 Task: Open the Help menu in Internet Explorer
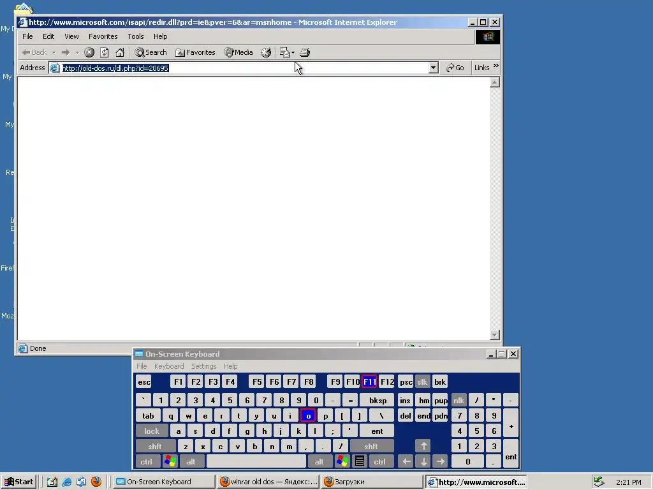click(x=160, y=36)
